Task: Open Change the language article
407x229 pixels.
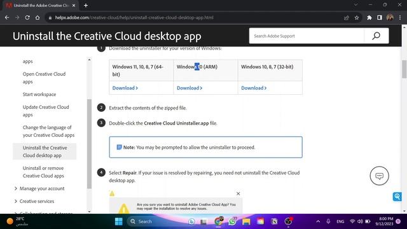Action: 48,131
